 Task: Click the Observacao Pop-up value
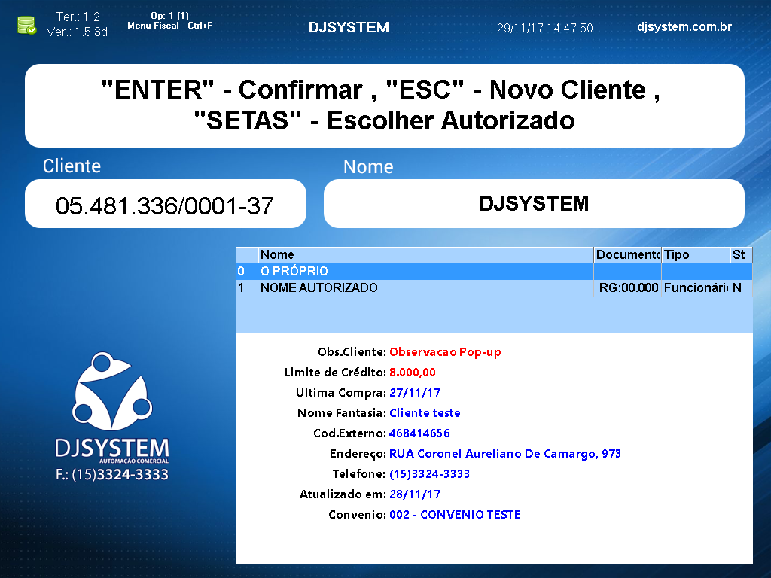pyautogui.click(x=445, y=352)
